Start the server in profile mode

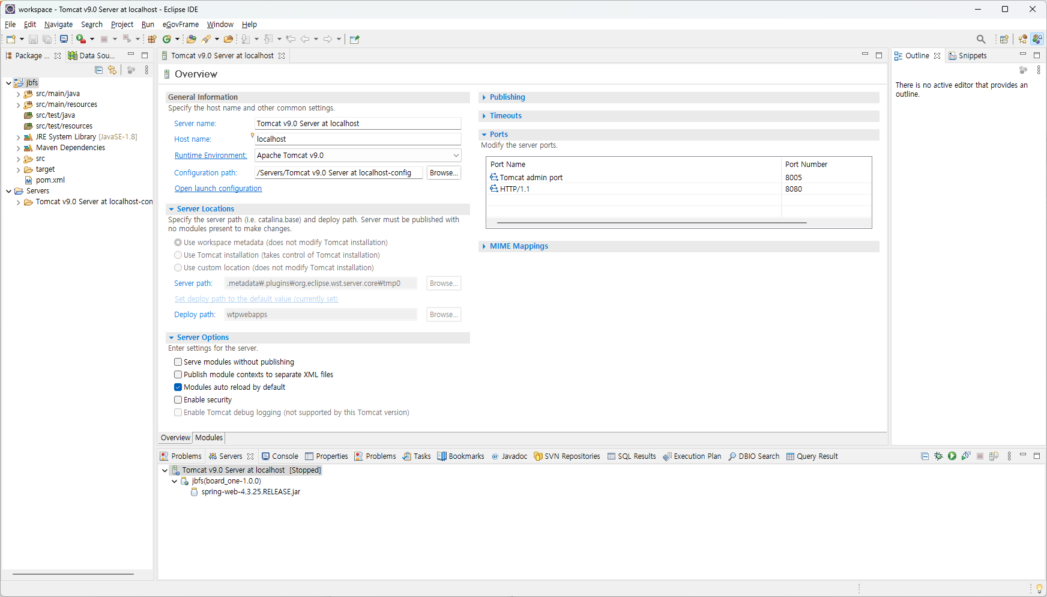966,456
